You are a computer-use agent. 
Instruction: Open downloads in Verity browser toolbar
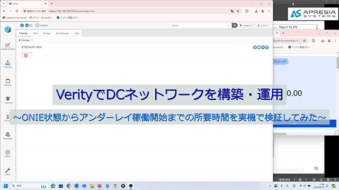click(x=256, y=11)
